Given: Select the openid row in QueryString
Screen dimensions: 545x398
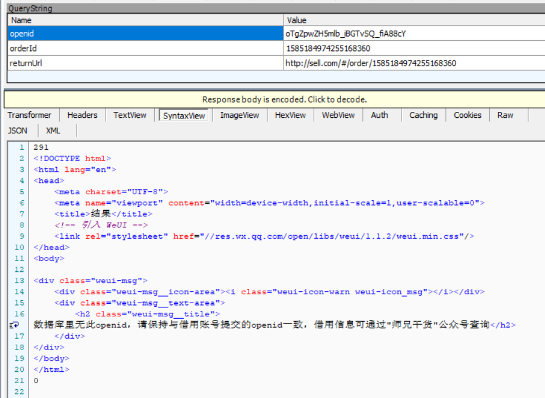Looking at the screenshot, I should coord(276,34).
